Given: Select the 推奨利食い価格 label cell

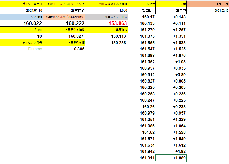Looking at the screenshot, I should (64, 17).
